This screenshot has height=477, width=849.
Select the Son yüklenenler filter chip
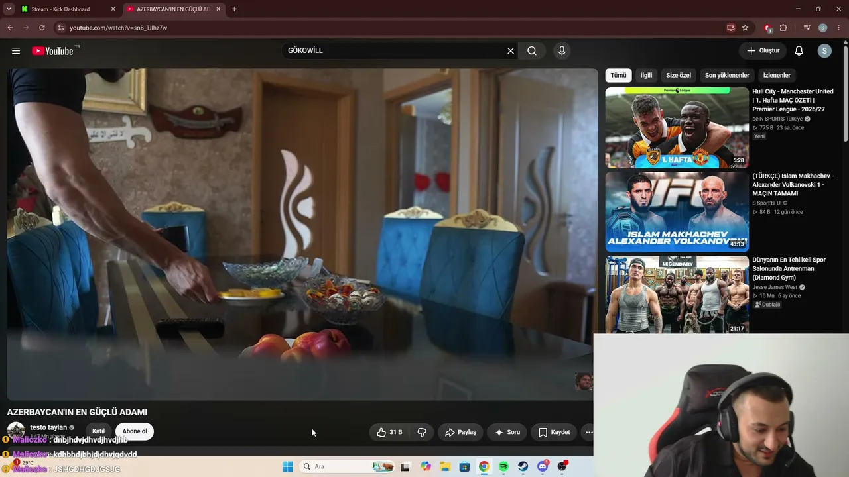(727, 76)
